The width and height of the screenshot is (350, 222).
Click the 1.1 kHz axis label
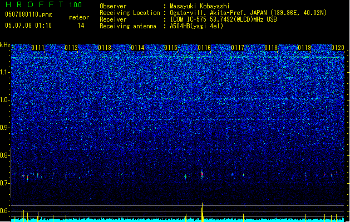(x=5, y=72)
